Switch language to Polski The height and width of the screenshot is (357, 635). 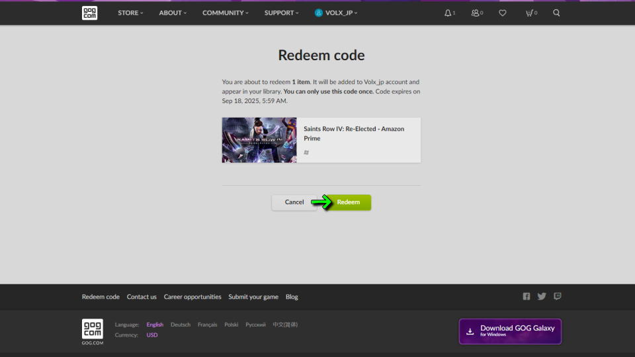[232, 325]
